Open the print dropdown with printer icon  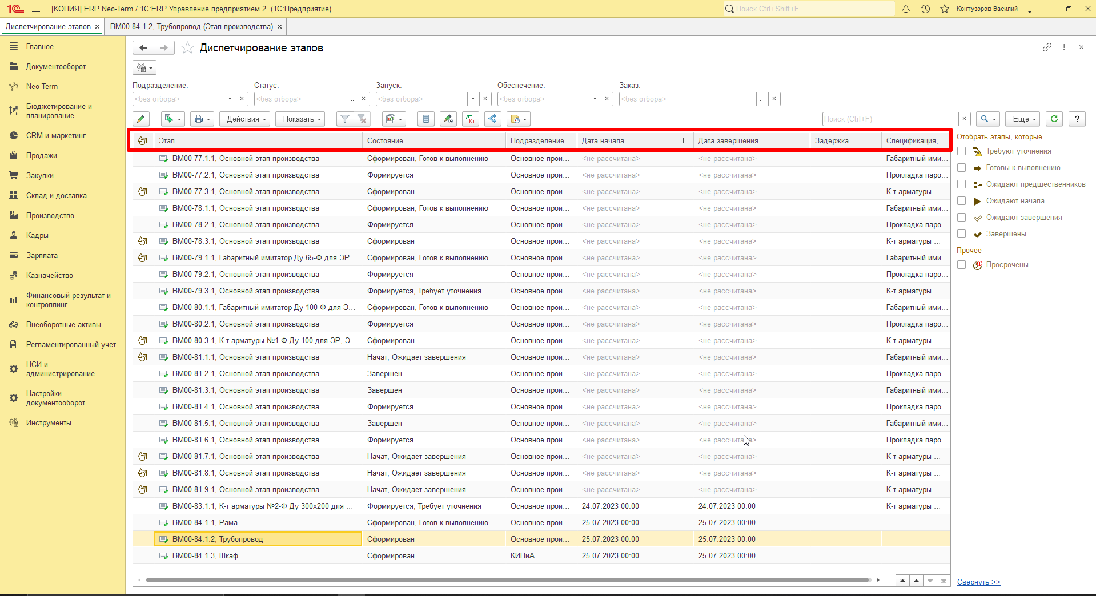(x=202, y=119)
